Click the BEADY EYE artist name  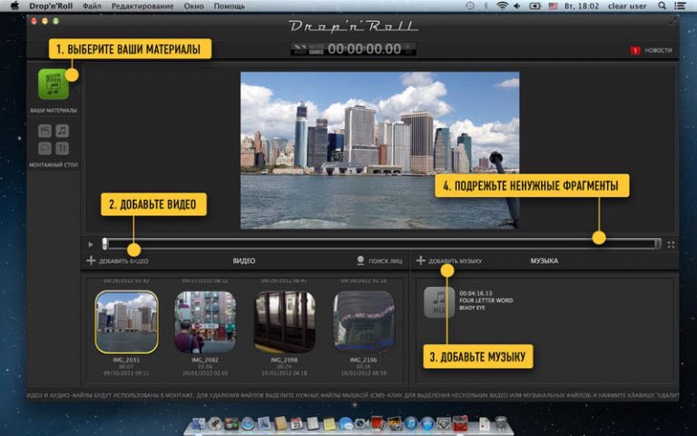pyautogui.click(x=472, y=307)
